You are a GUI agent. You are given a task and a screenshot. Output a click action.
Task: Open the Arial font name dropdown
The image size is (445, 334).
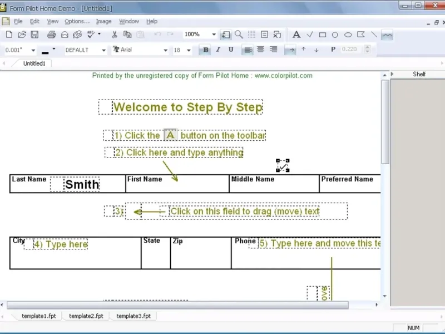tap(165, 50)
